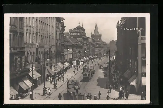This screenshot has height=108, width=163.
Task: Click the PRAHA: PŘÍKOPY caption text
Action: 134,29
